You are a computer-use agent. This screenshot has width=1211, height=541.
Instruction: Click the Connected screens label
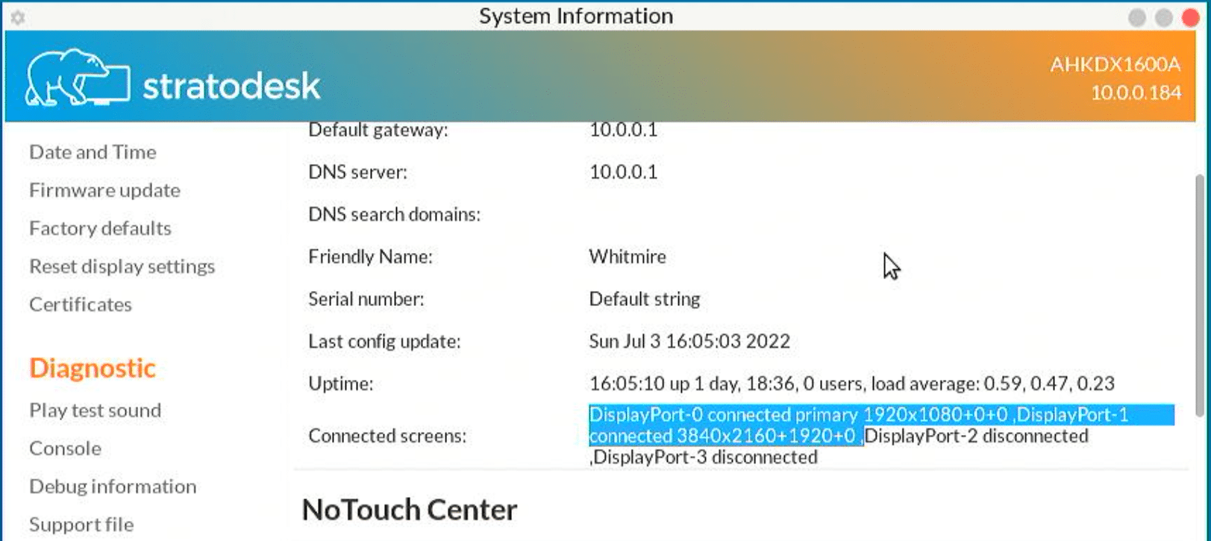pos(387,436)
